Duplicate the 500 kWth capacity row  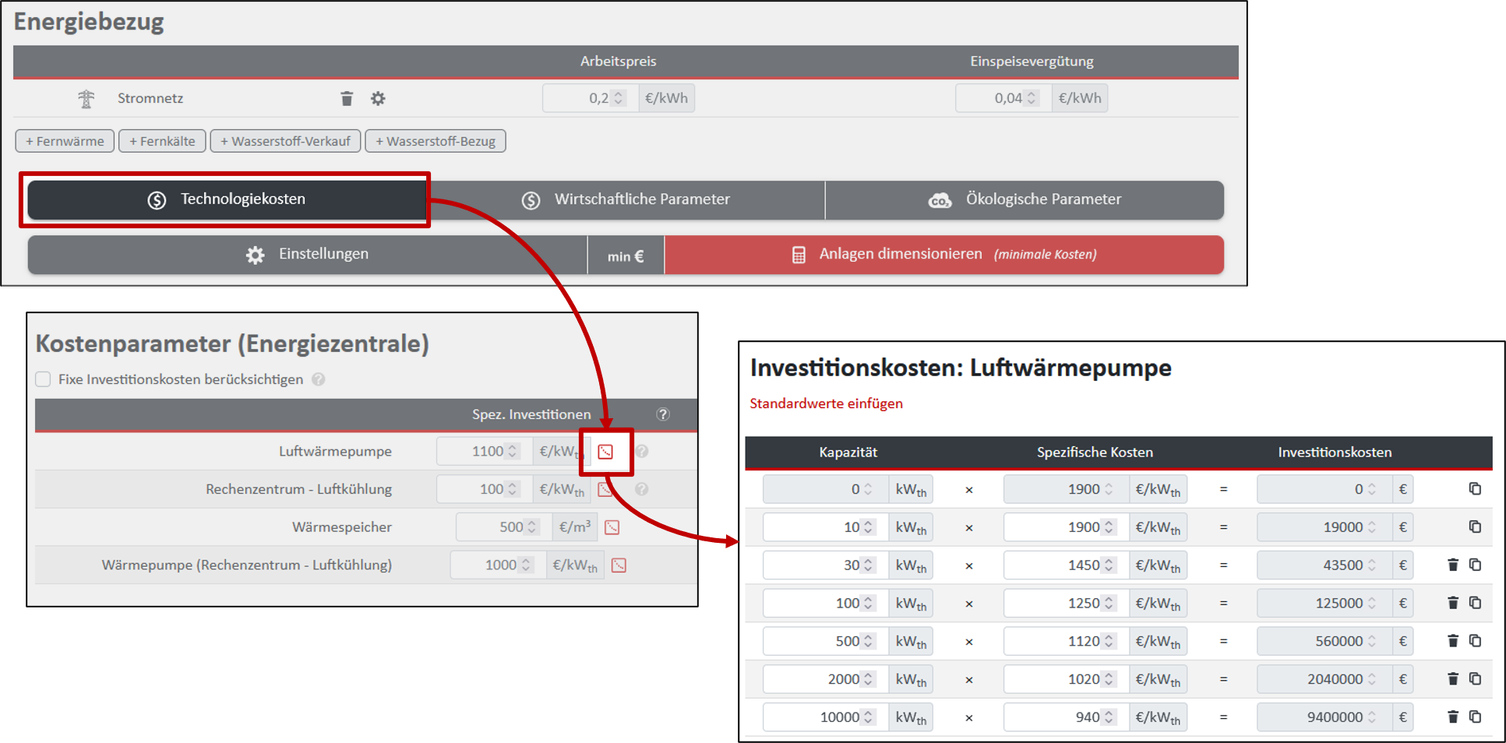pos(1475,641)
